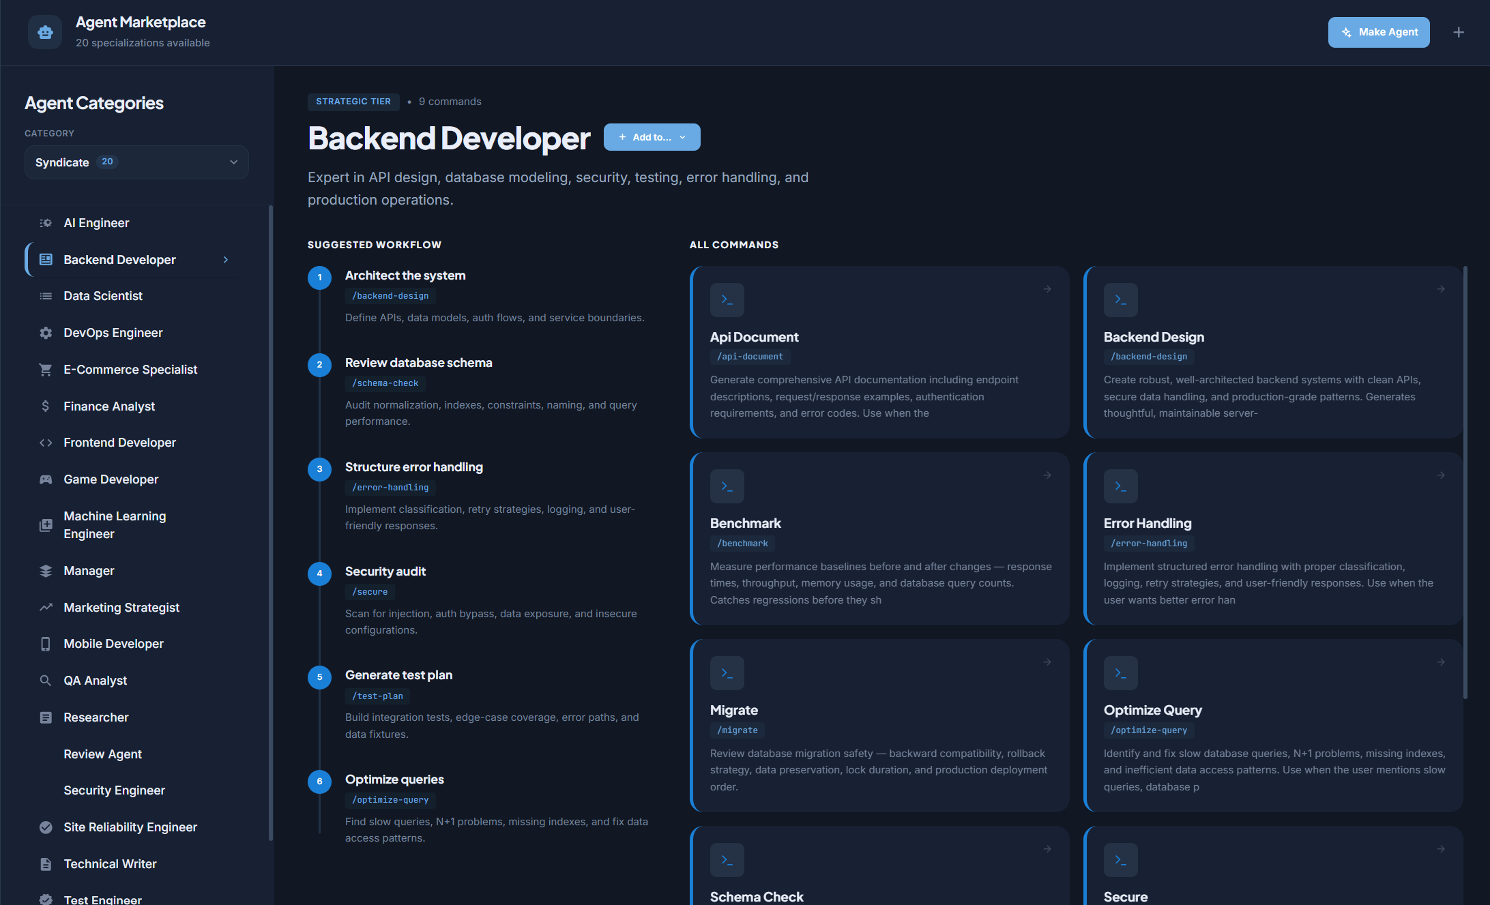The width and height of the screenshot is (1490, 905).
Task: Click the /secure tag in workflow step 4
Action: tap(370, 592)
